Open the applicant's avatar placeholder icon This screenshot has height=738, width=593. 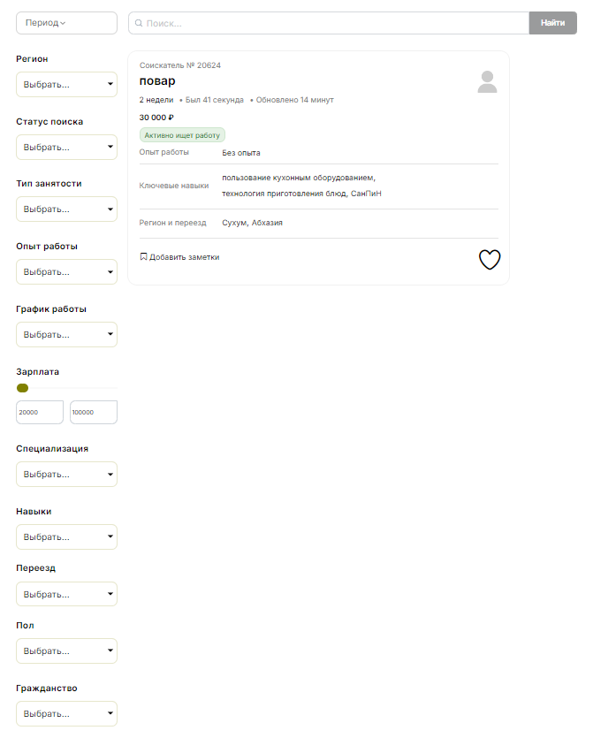487,82
